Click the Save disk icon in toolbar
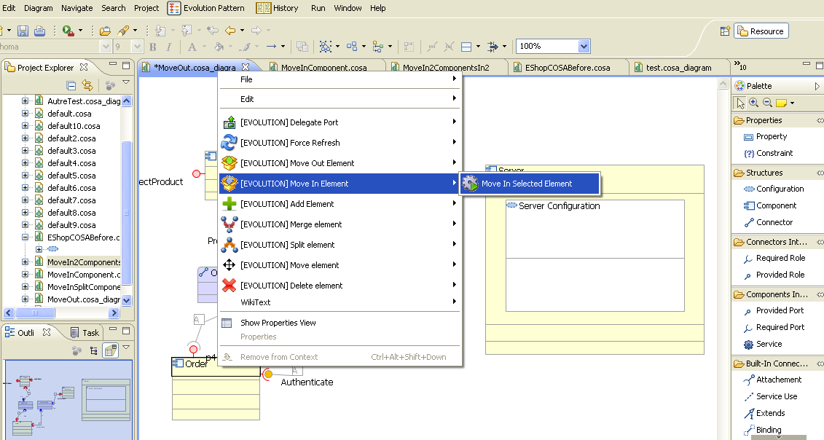The image size is (824, 440). (x=23, y=31)
